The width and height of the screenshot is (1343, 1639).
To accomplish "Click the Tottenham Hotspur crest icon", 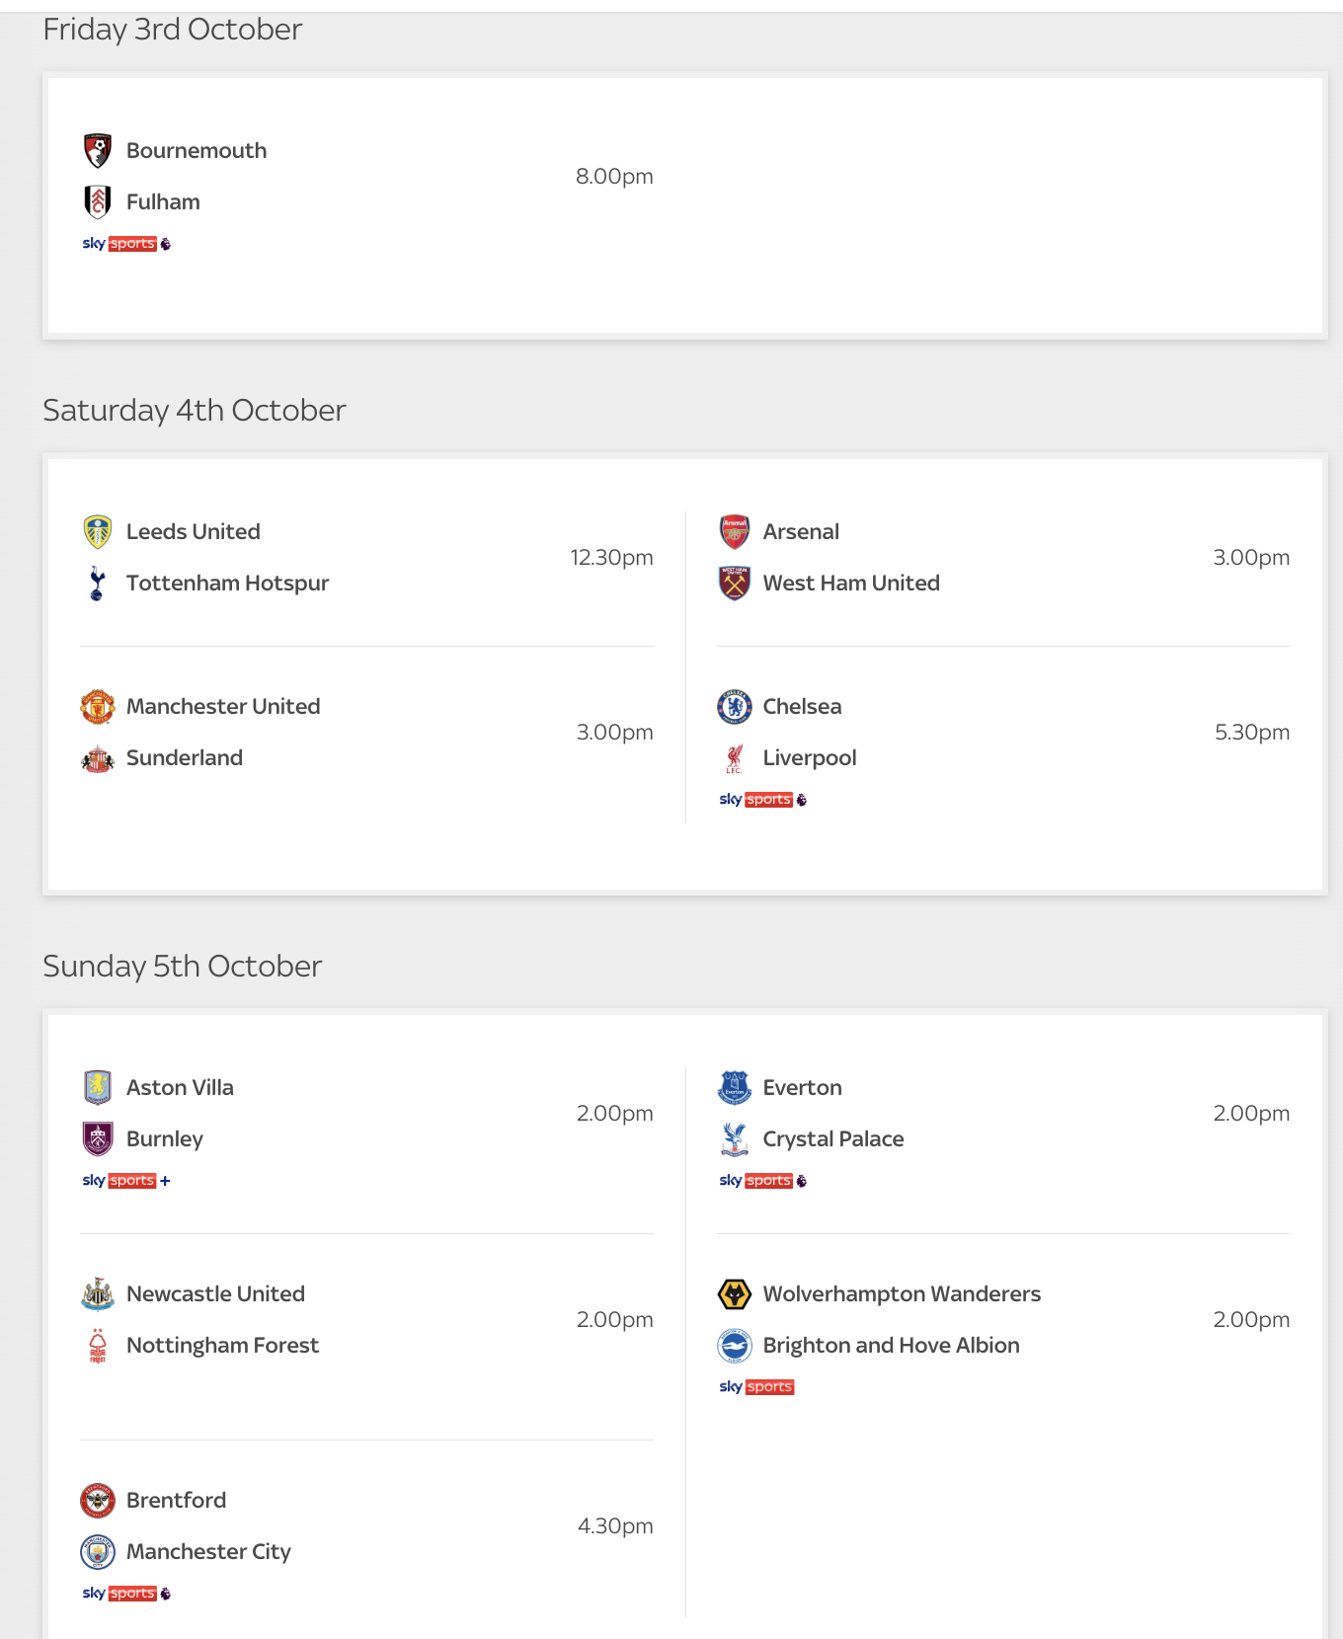I will tap(97, 584).
